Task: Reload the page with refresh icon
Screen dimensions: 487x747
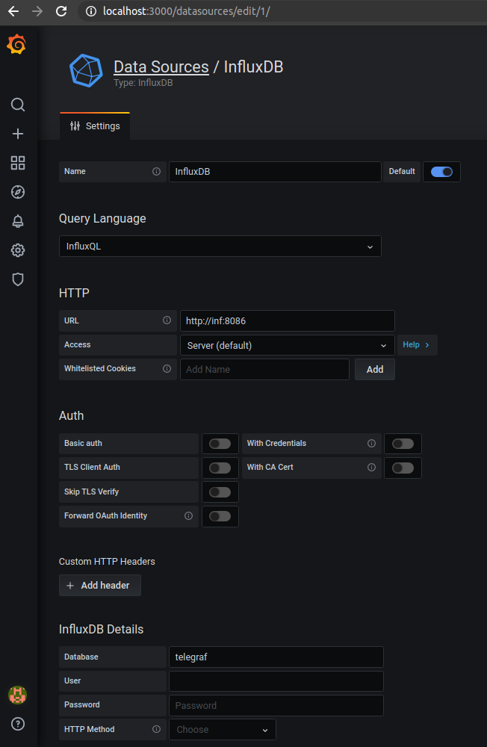Action: [61, 11]
